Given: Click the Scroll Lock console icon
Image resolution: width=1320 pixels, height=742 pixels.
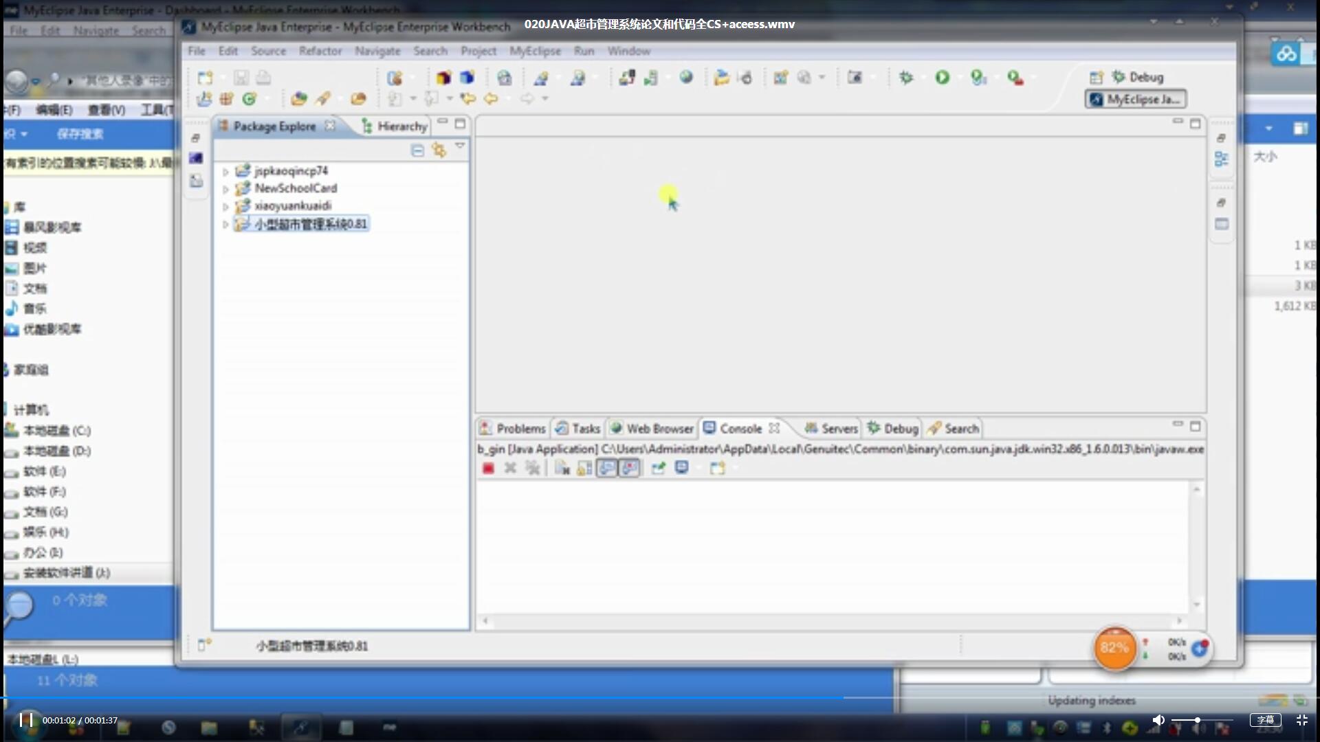Looking at the screenshot, I should click(584, 469).
